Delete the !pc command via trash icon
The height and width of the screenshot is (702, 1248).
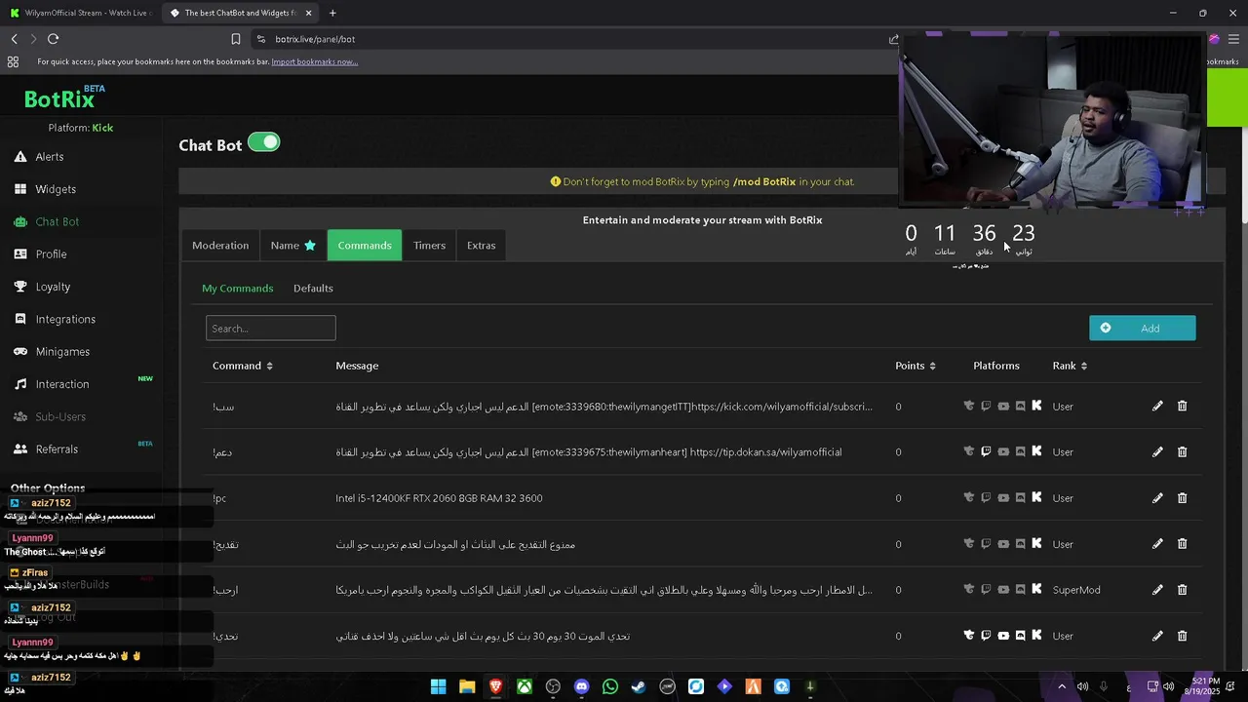(x=1182, y=498)
